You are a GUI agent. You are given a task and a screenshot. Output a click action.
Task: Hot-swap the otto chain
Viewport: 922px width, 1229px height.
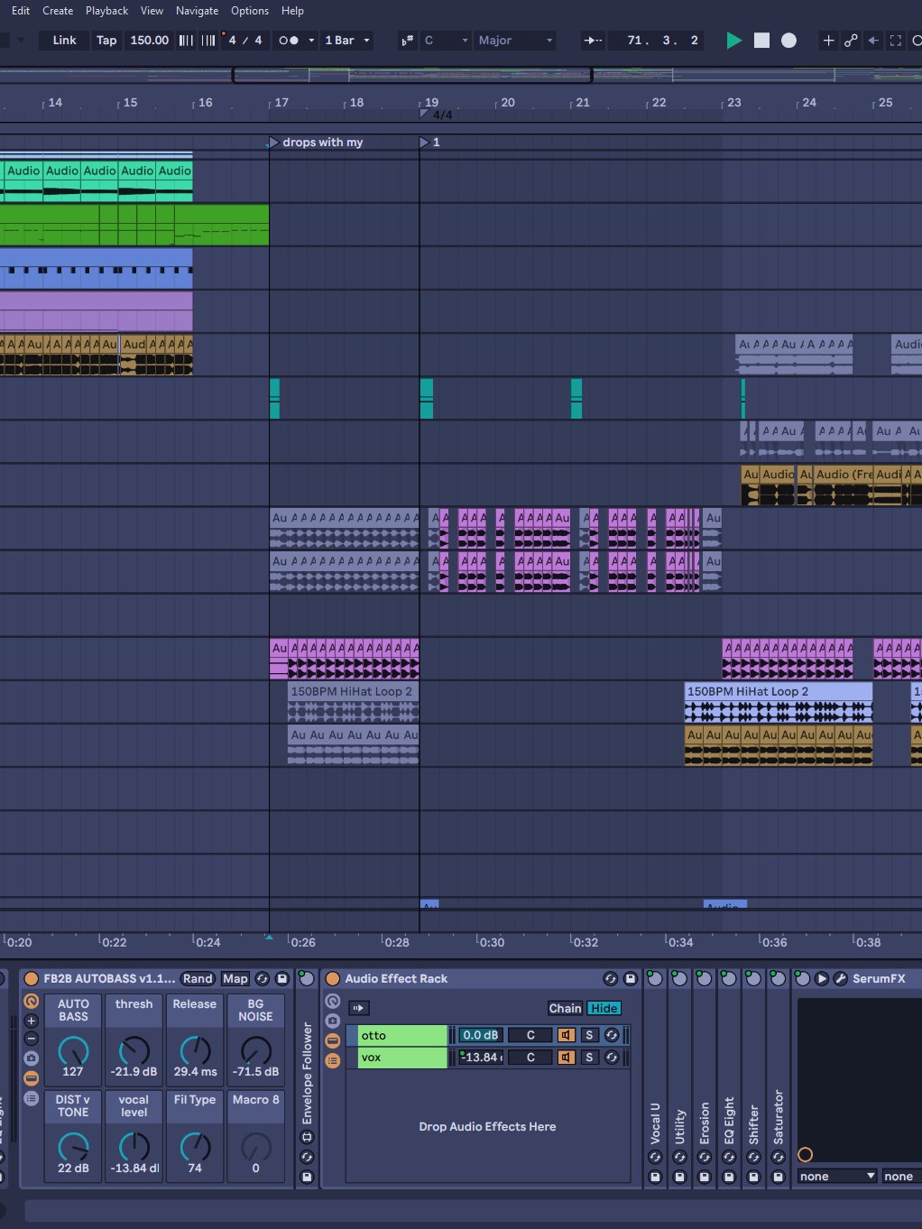[x=611, y=1035]
